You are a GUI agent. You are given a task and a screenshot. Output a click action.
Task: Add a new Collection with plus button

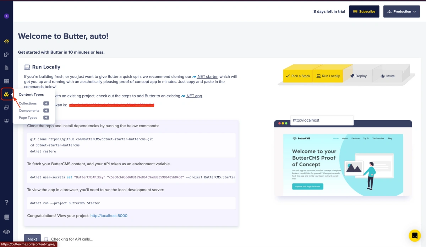[46, 103]
